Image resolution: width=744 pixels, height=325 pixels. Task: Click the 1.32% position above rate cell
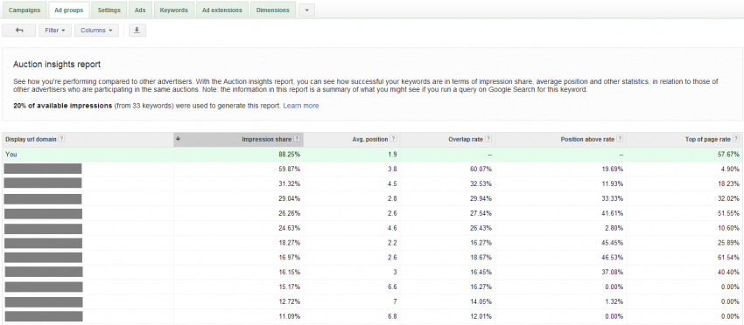pos(614,301)
